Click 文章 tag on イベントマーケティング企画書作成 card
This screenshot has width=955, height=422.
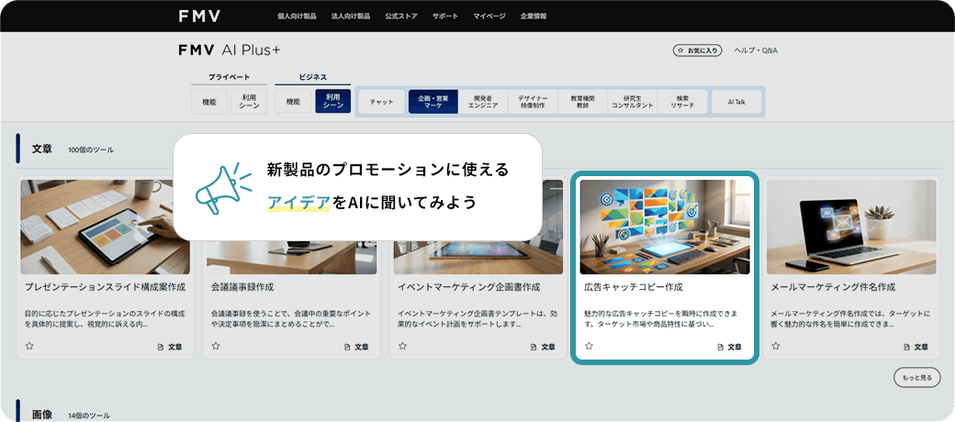(544, 347)
